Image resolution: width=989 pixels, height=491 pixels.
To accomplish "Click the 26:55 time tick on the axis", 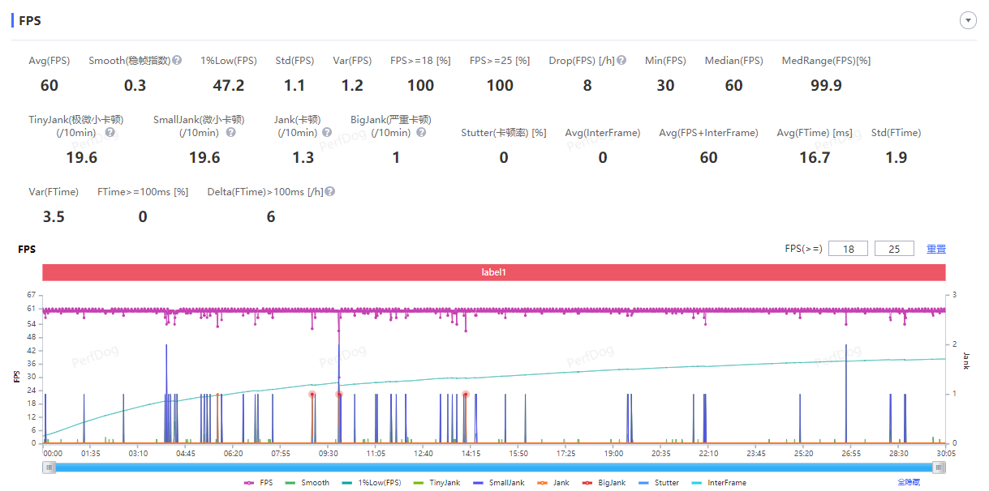I will click(849, 454).
